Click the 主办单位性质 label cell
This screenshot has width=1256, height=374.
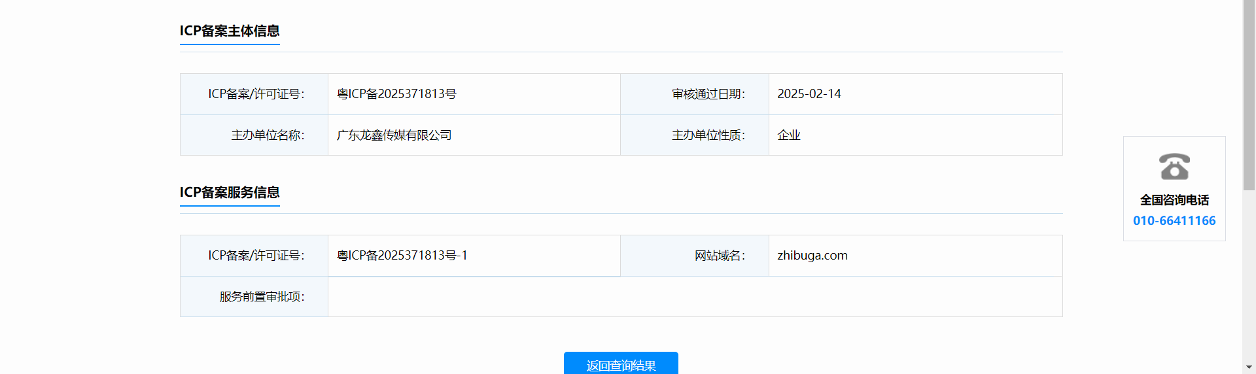coord(695,135)
